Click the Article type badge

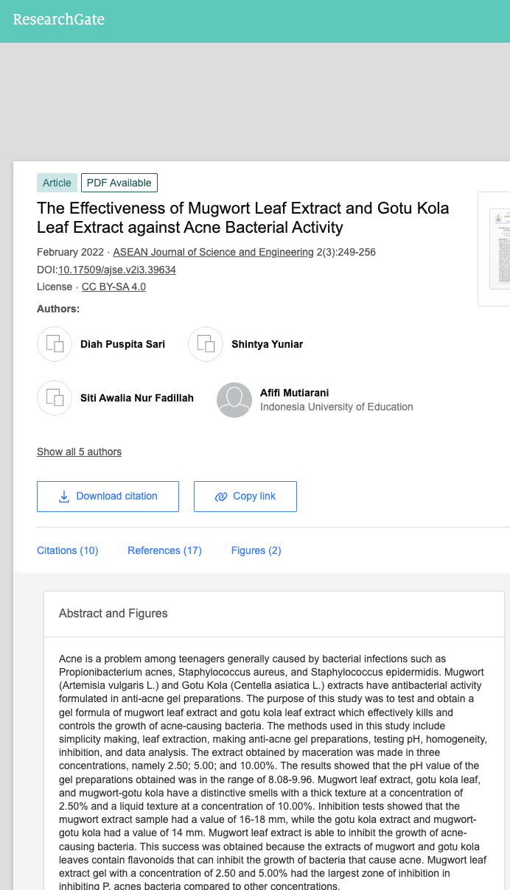click(x=57, y=183)
